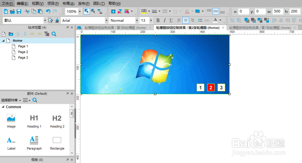Viewport: 302px width, 163px height.
Task: Select Page 1 in the sitemap
Action: [x=23, y=46]
